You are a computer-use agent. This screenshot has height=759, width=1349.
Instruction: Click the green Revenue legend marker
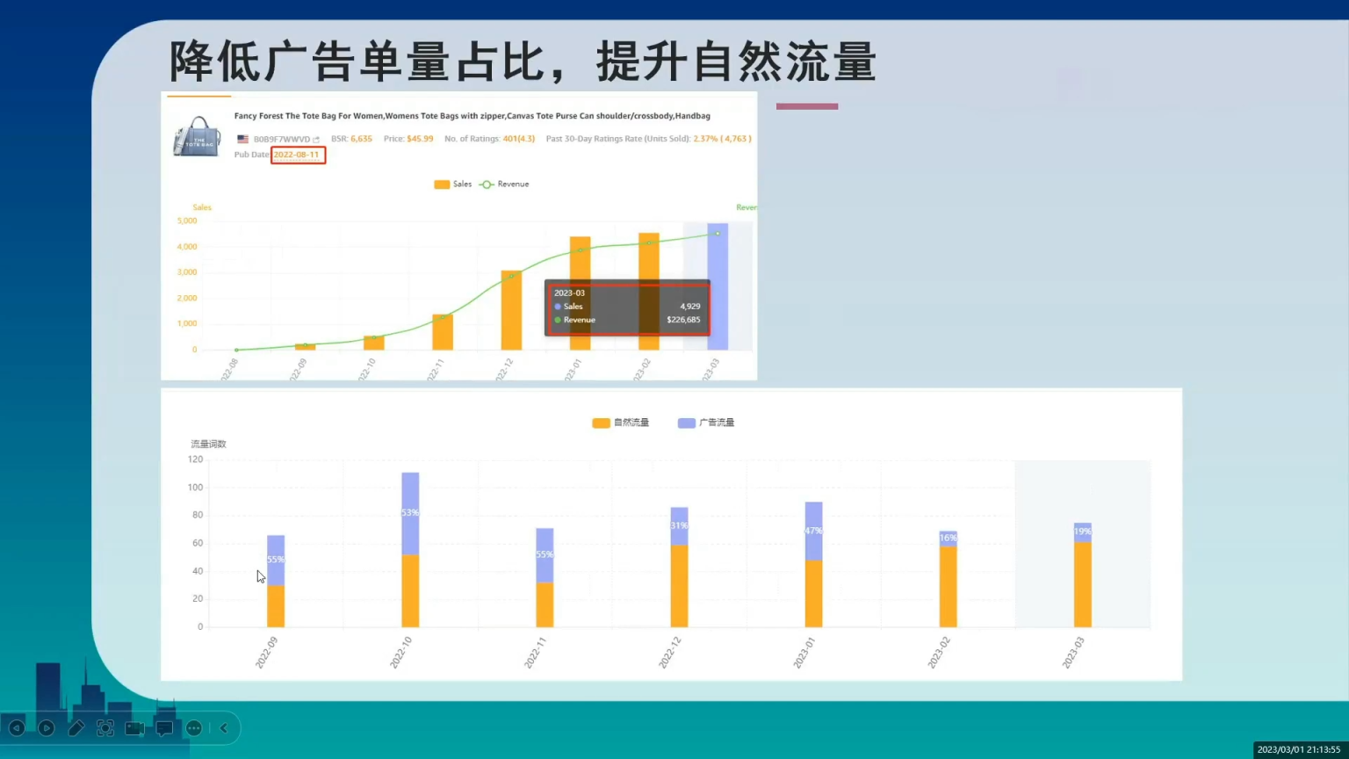(487, 184)
